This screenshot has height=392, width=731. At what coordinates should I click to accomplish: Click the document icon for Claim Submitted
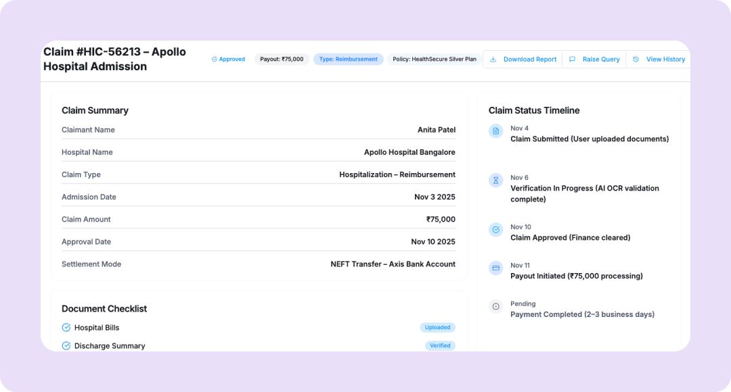(496, 131)
